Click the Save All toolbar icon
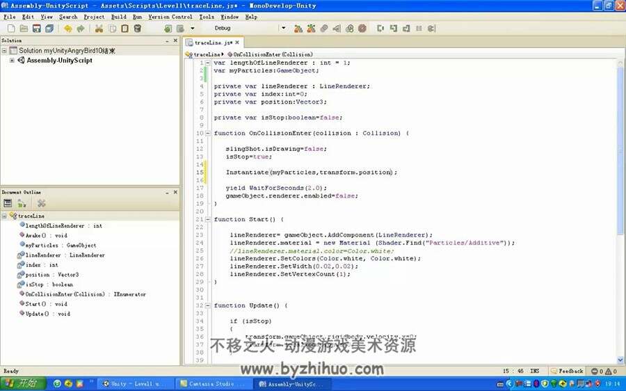The image size is (626, 391). coord(49,29)
